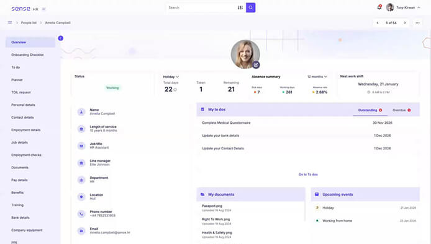
Task: Select the Overview sidebar item
Action: pos(30,42)
